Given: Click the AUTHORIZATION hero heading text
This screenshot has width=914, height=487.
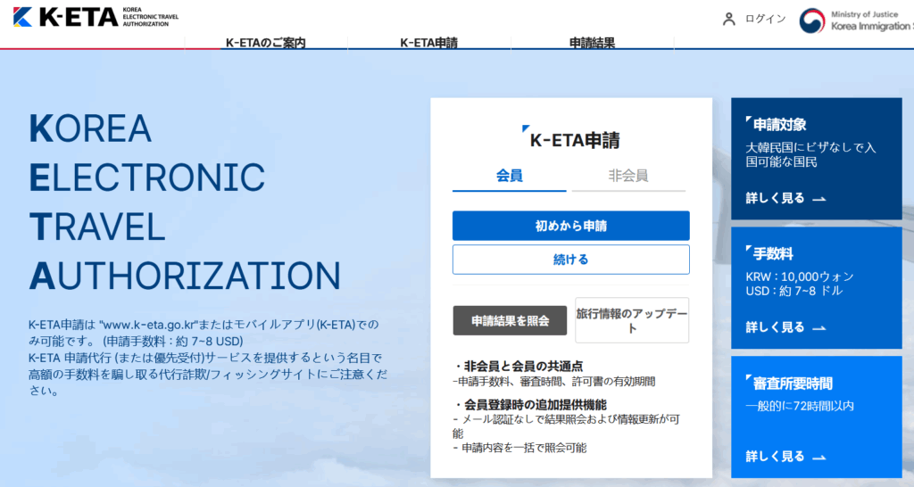Looking at the screenshot, I should pos(185,277).
